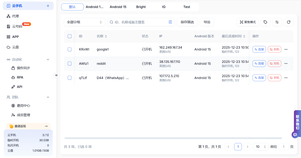The height and width of the screenshot is (158, 301).
Task: Open the tag icon button
Action: [x=265, y=22]
